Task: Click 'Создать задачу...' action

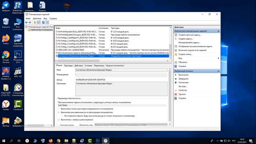Action: (x=186, y=39)
